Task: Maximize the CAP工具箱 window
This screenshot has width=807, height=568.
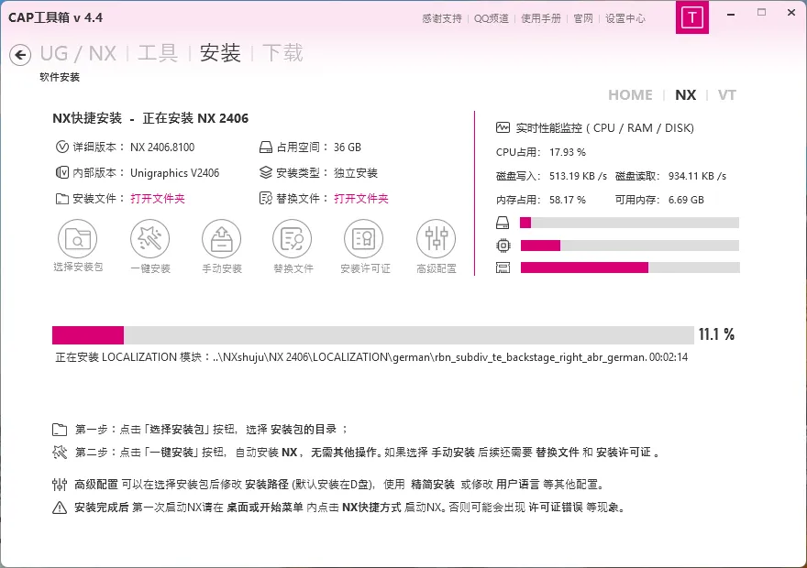Action: click(x=762, y=12)
